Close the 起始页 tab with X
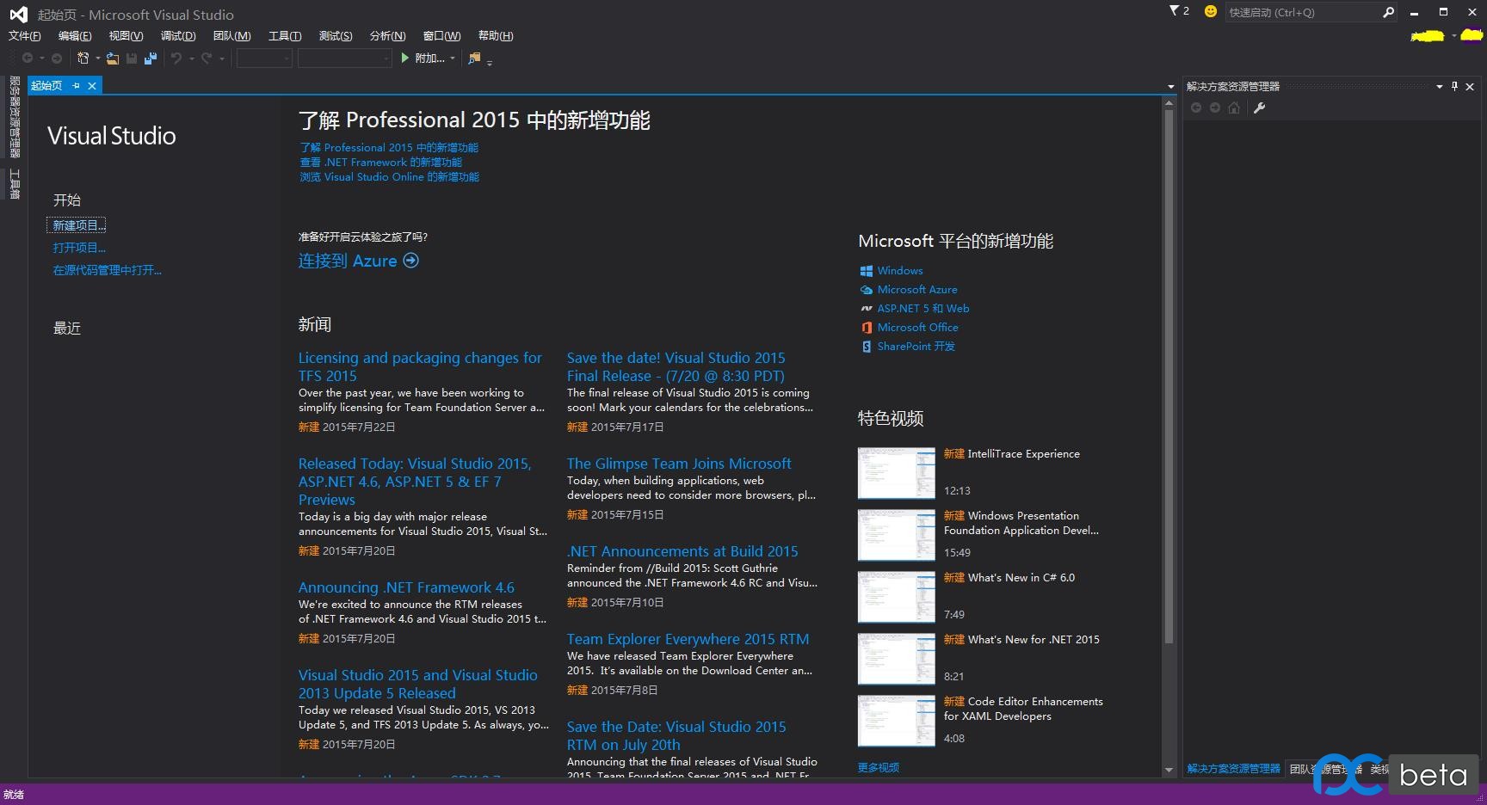 tap(92, 86)
